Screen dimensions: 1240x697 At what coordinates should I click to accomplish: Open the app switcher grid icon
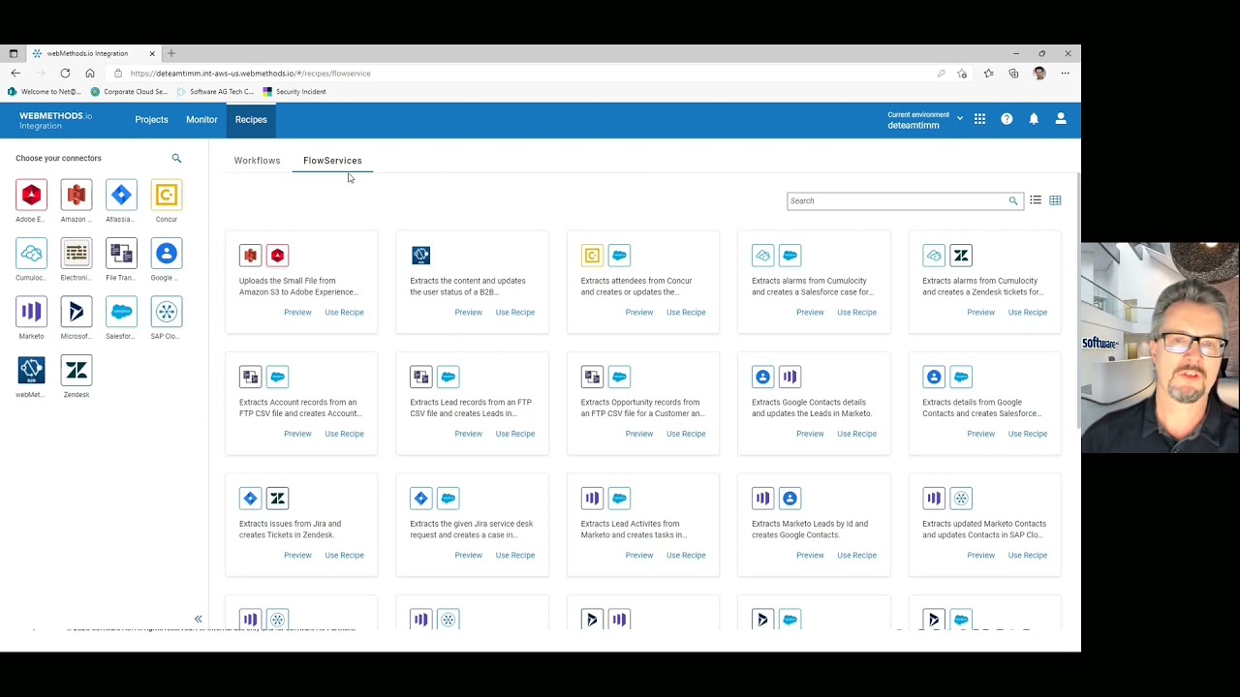tap(979, 119)
